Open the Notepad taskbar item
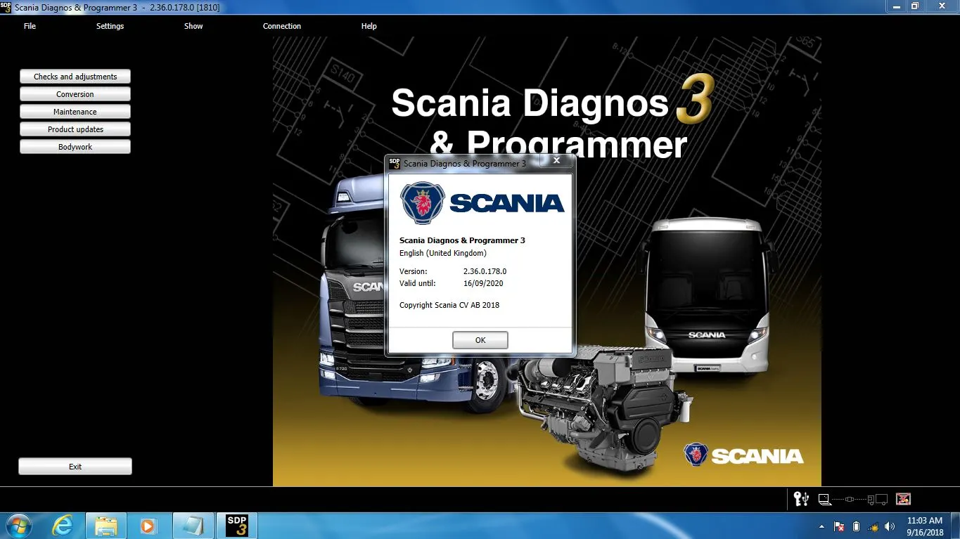Screen dimensions: 960x539 click(193, 526)
